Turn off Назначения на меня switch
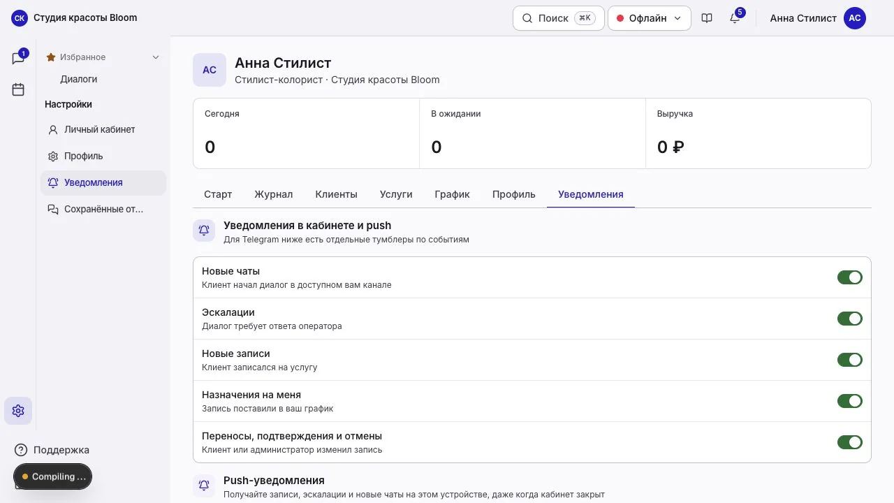This screenshot has height=503, width=894. point(850,401)
